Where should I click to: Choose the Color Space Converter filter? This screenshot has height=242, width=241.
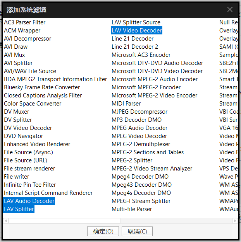click(33, 104)
